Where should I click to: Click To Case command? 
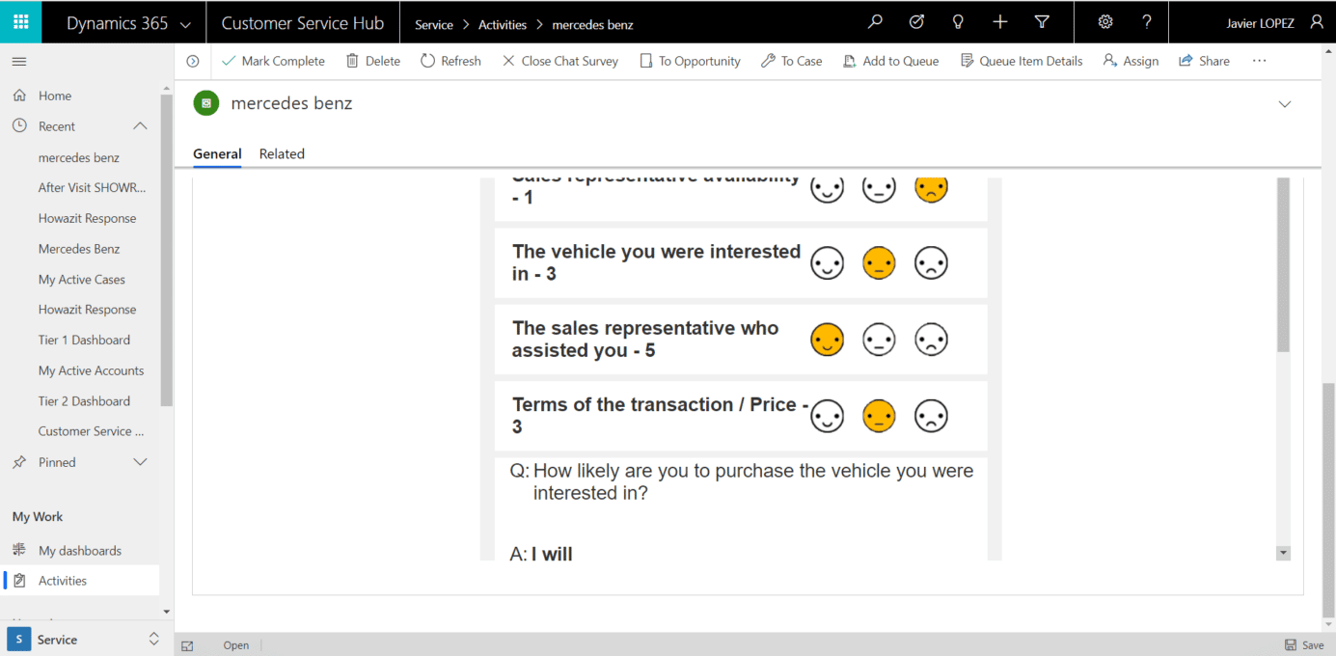tap(791, 61)
